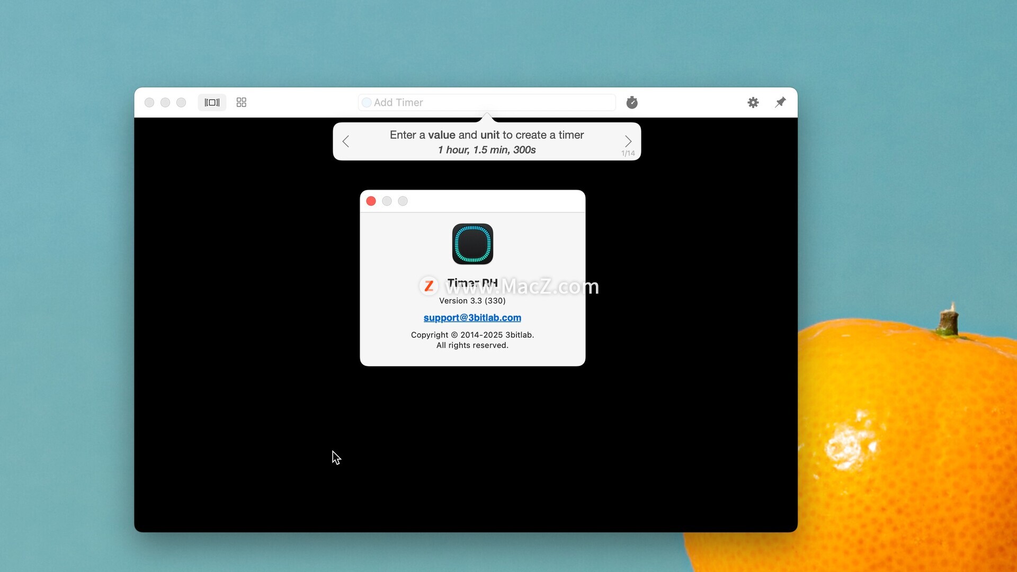The image size is (1017, 572).
Task: Go to the previous tip with left chevron
Action: pos(346,141)
